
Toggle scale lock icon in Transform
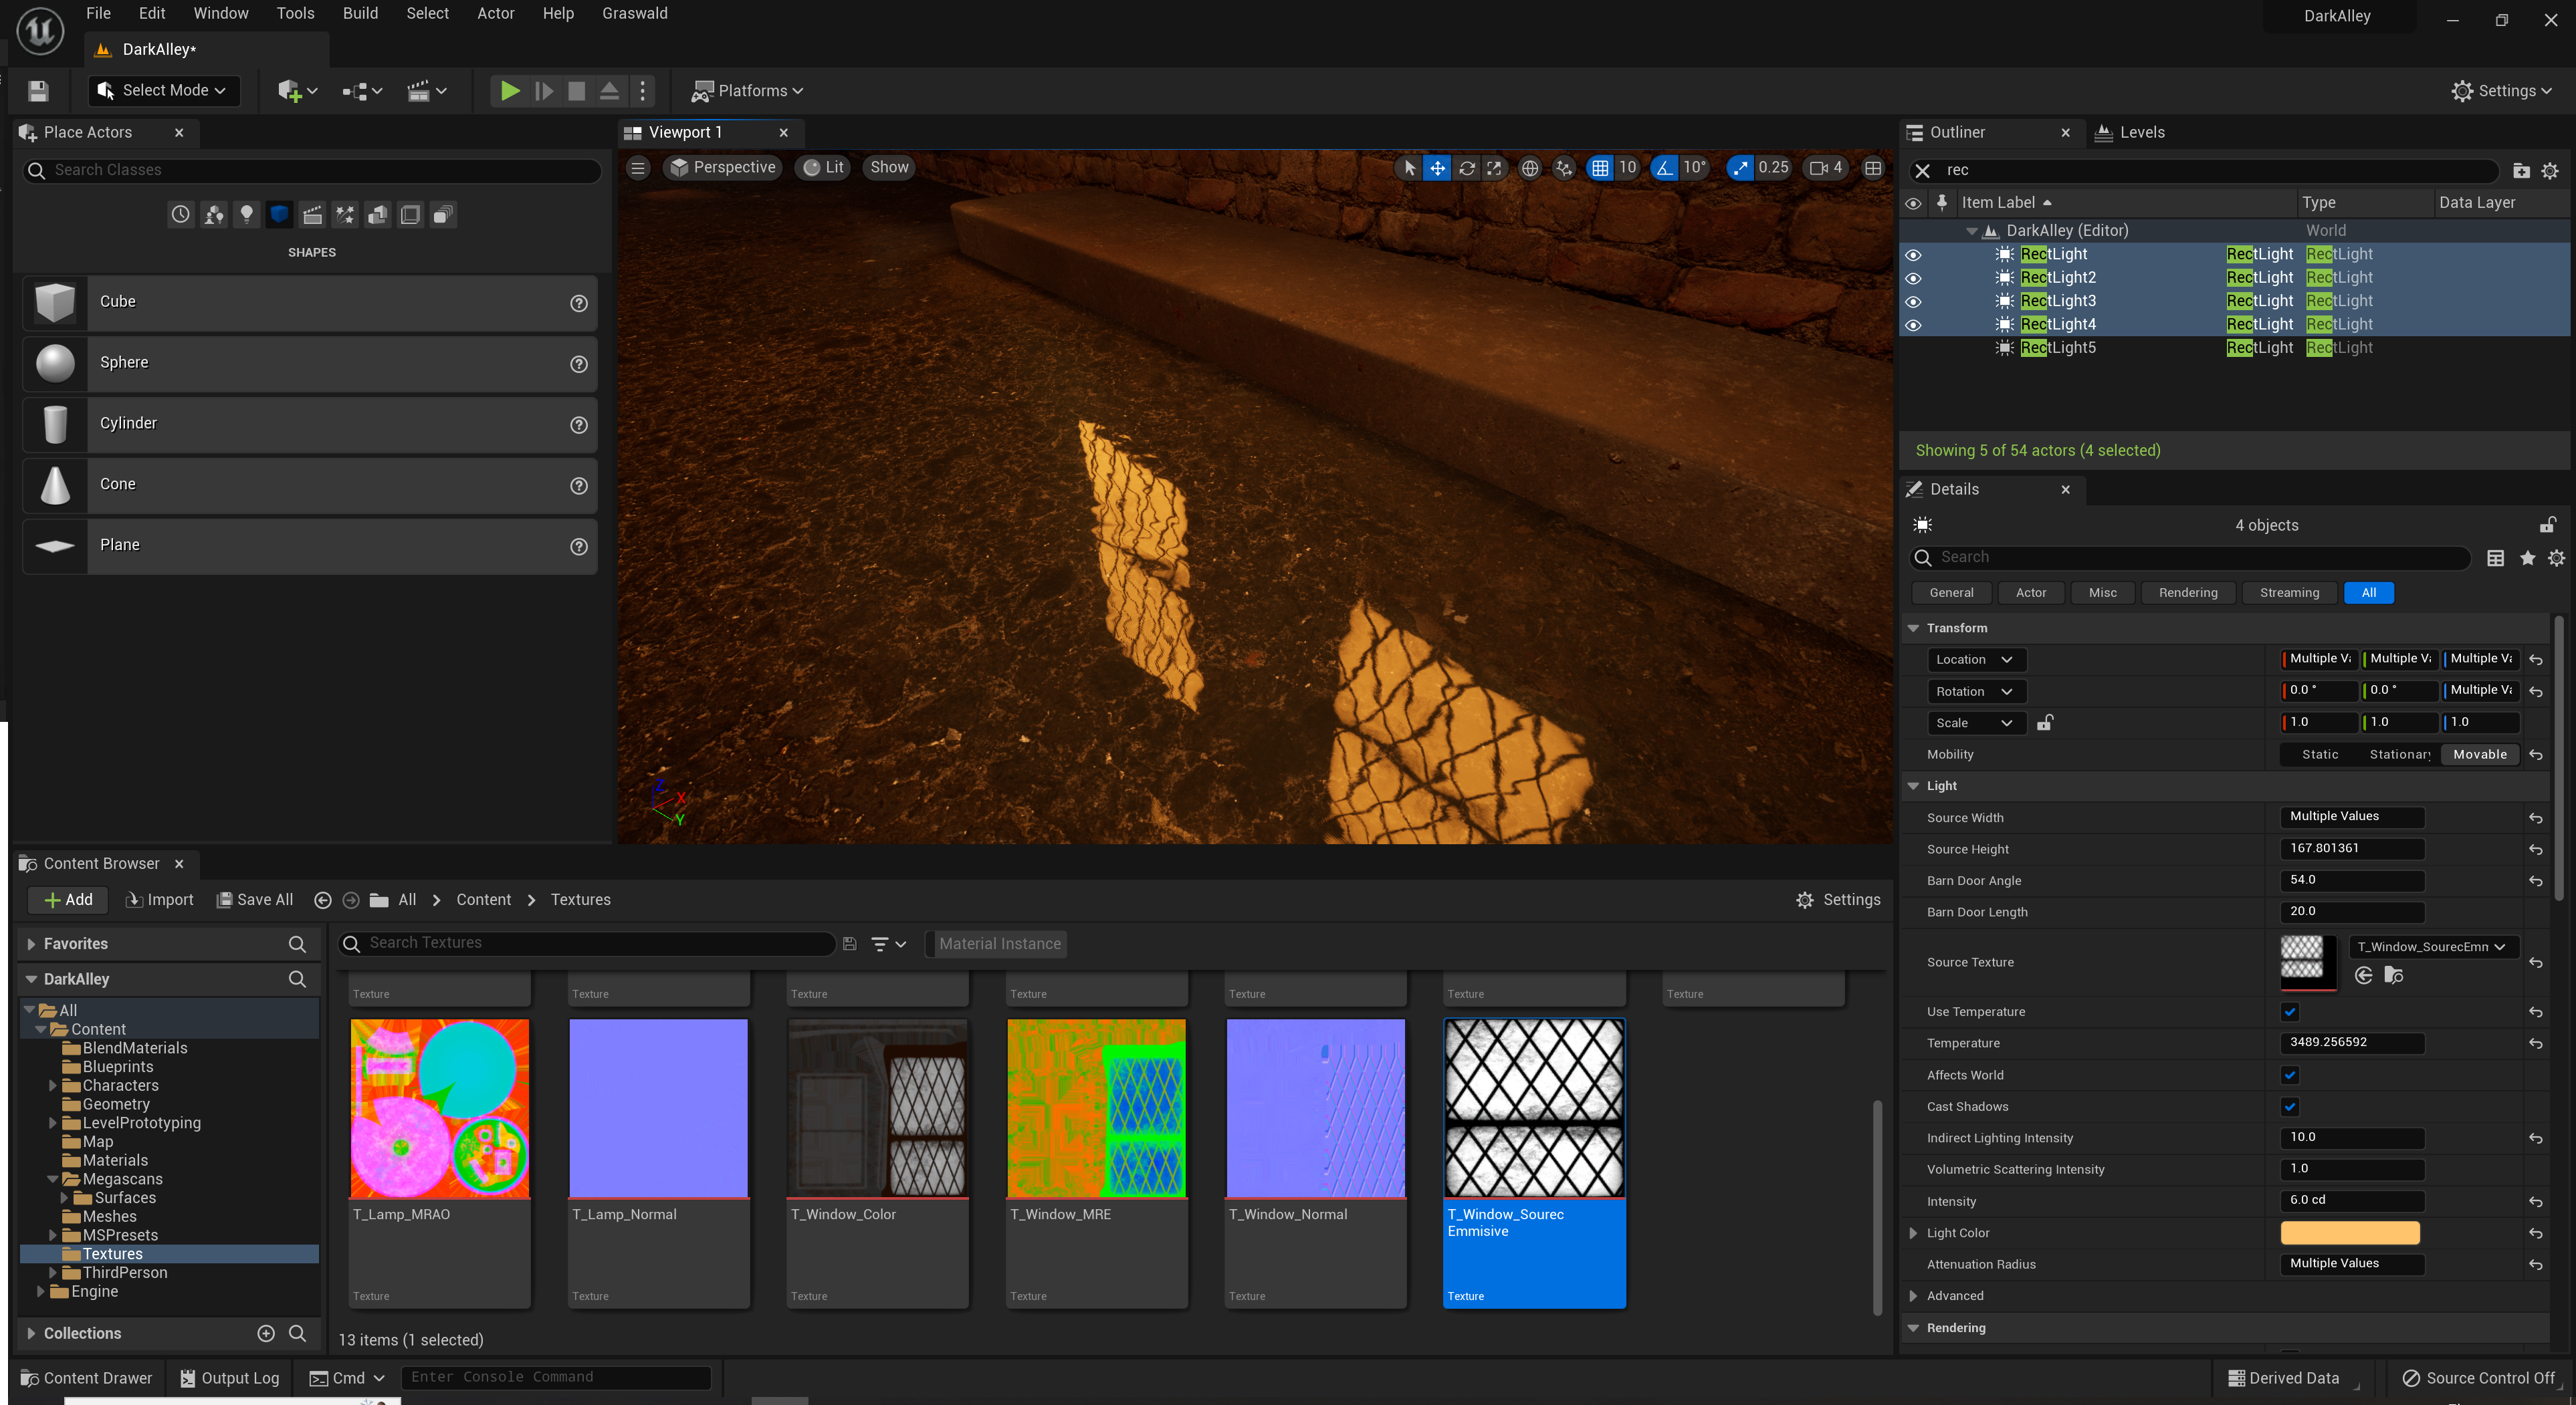2044,723
